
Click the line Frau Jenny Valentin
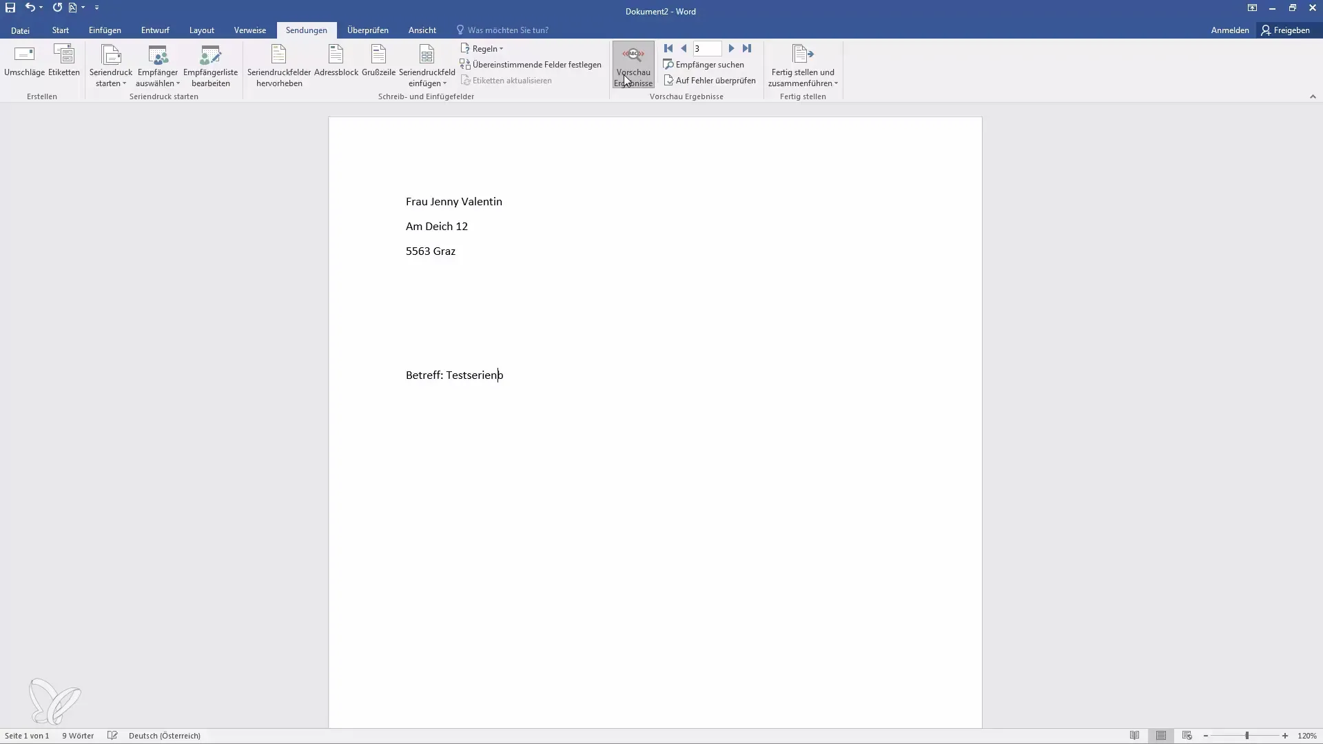coord(454,202)
